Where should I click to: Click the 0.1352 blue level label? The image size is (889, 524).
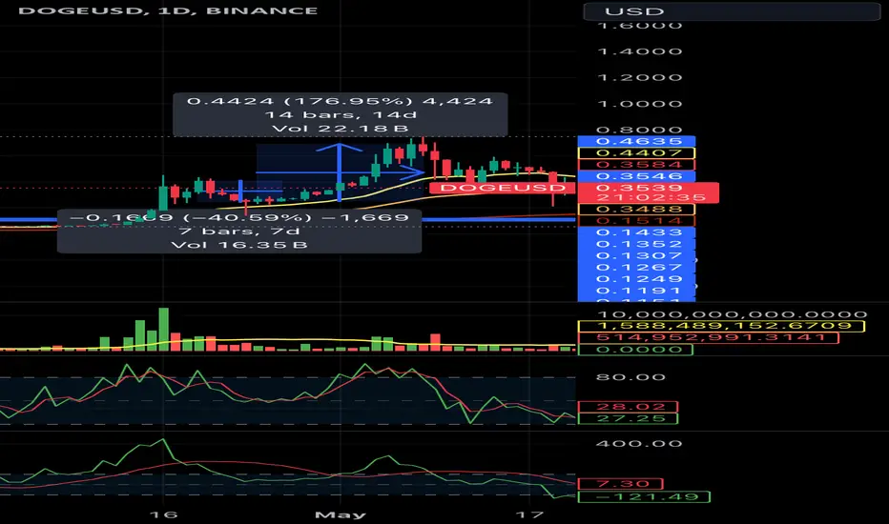click(636, 244)
